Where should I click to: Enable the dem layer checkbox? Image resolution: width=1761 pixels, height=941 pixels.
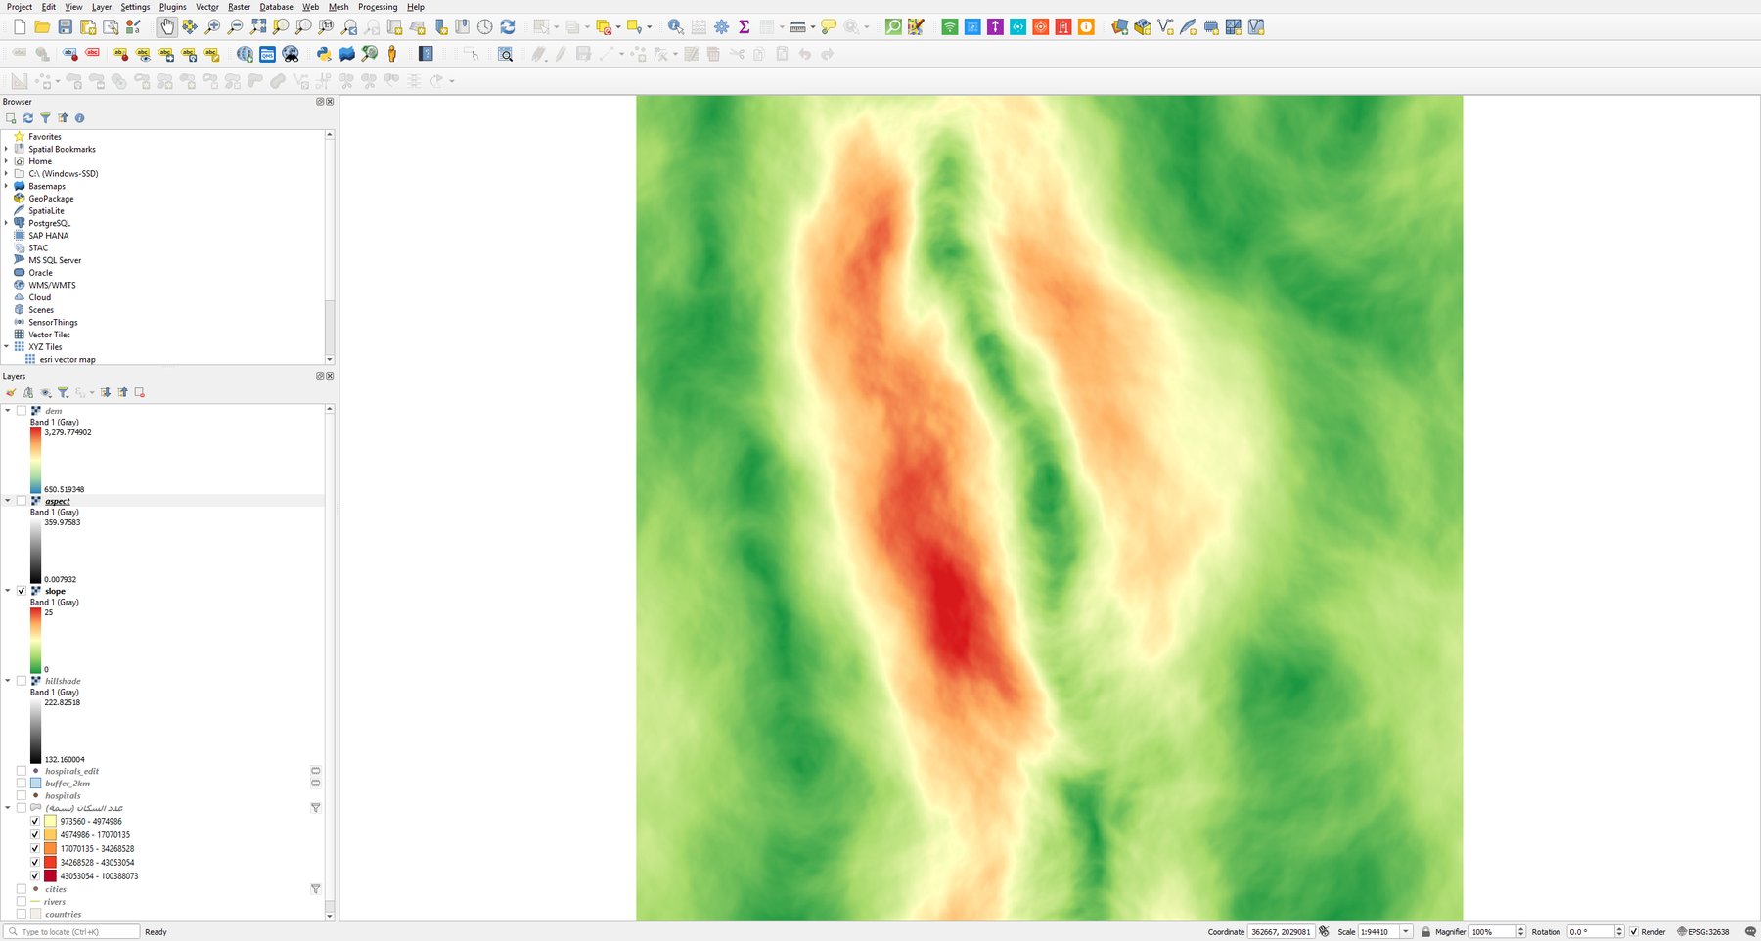point(22,411)
